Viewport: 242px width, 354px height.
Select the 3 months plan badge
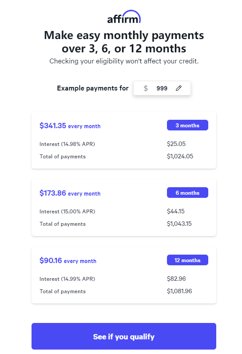pos(187,125)
